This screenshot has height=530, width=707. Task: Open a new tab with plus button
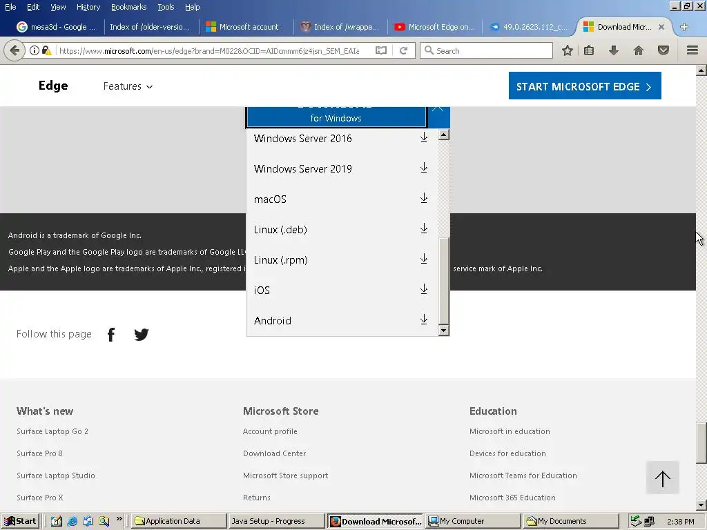[x=684, y=27]
